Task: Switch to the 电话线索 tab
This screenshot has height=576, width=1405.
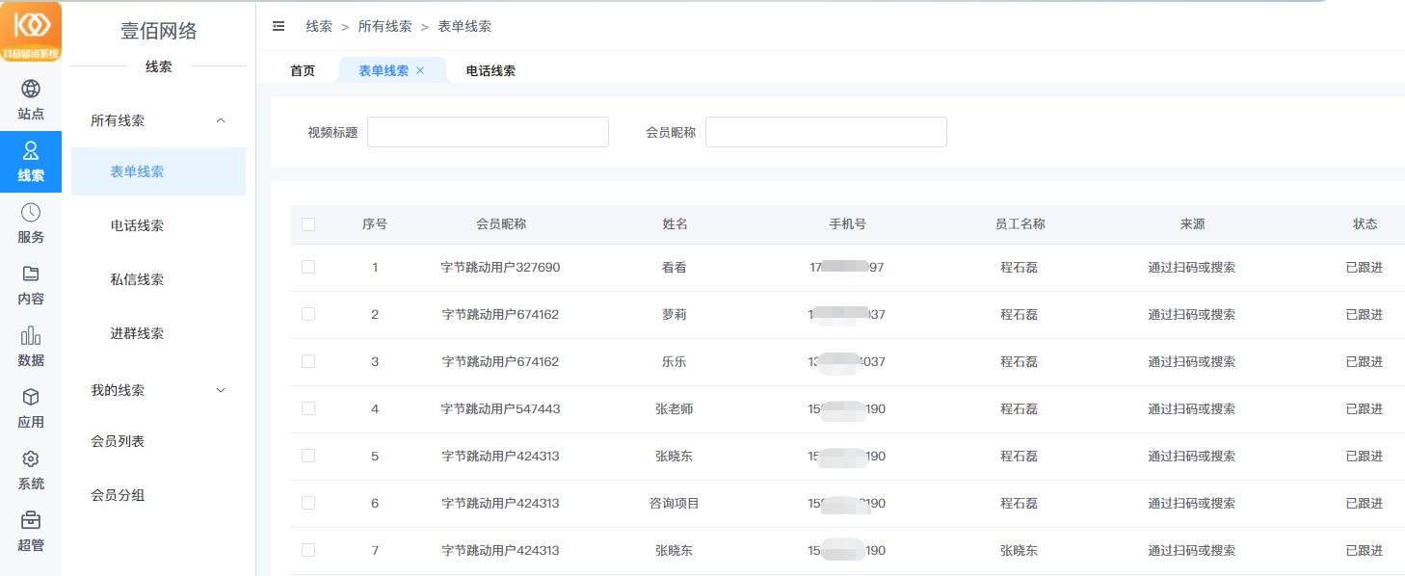Action: (x=490, y=70)
